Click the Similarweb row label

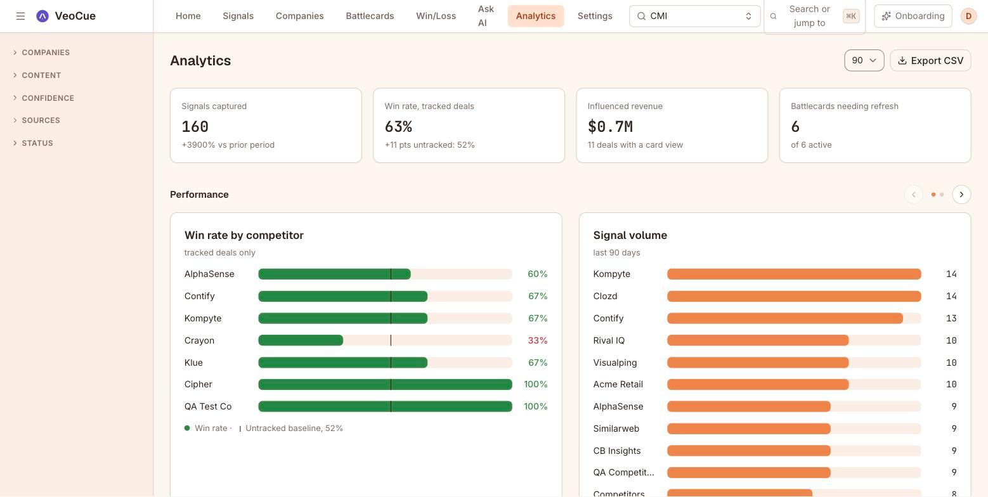(616, 429)
